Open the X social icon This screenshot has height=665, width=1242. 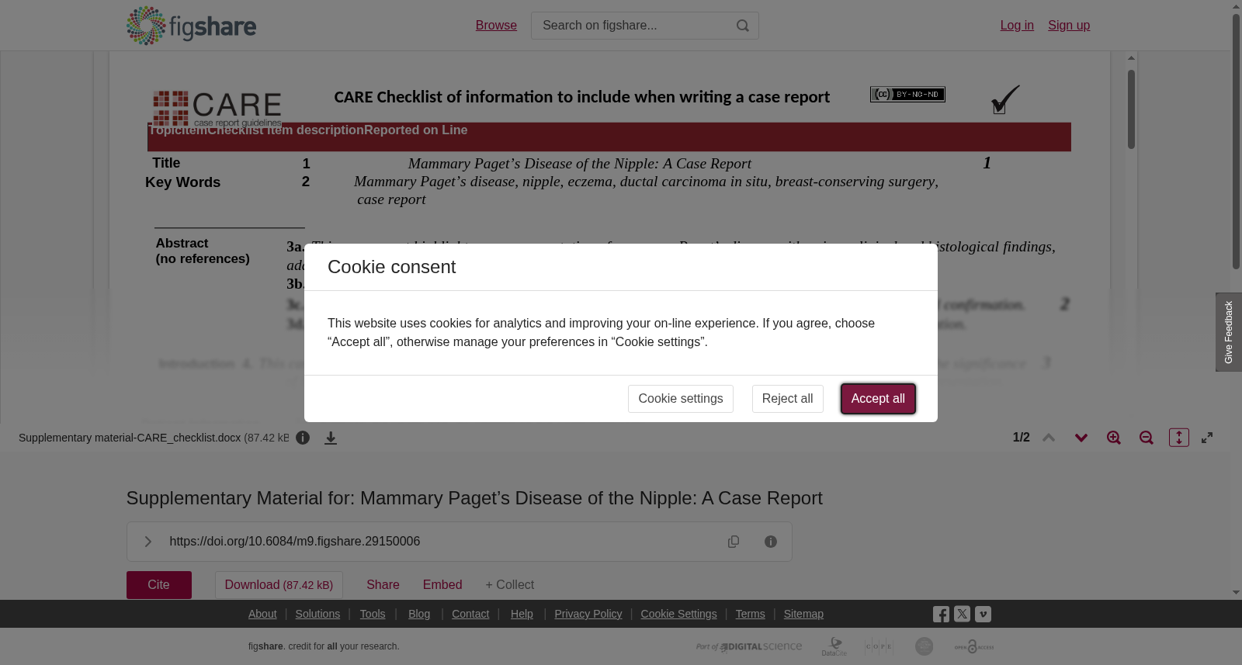coord(962,614)
